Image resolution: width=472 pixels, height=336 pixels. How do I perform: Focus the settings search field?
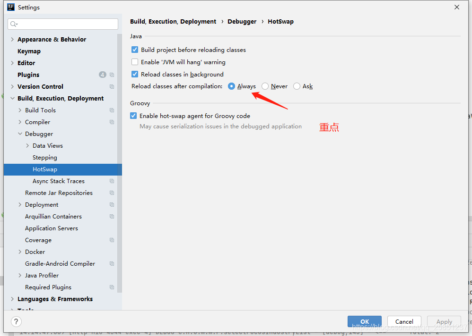click(63, 24)
